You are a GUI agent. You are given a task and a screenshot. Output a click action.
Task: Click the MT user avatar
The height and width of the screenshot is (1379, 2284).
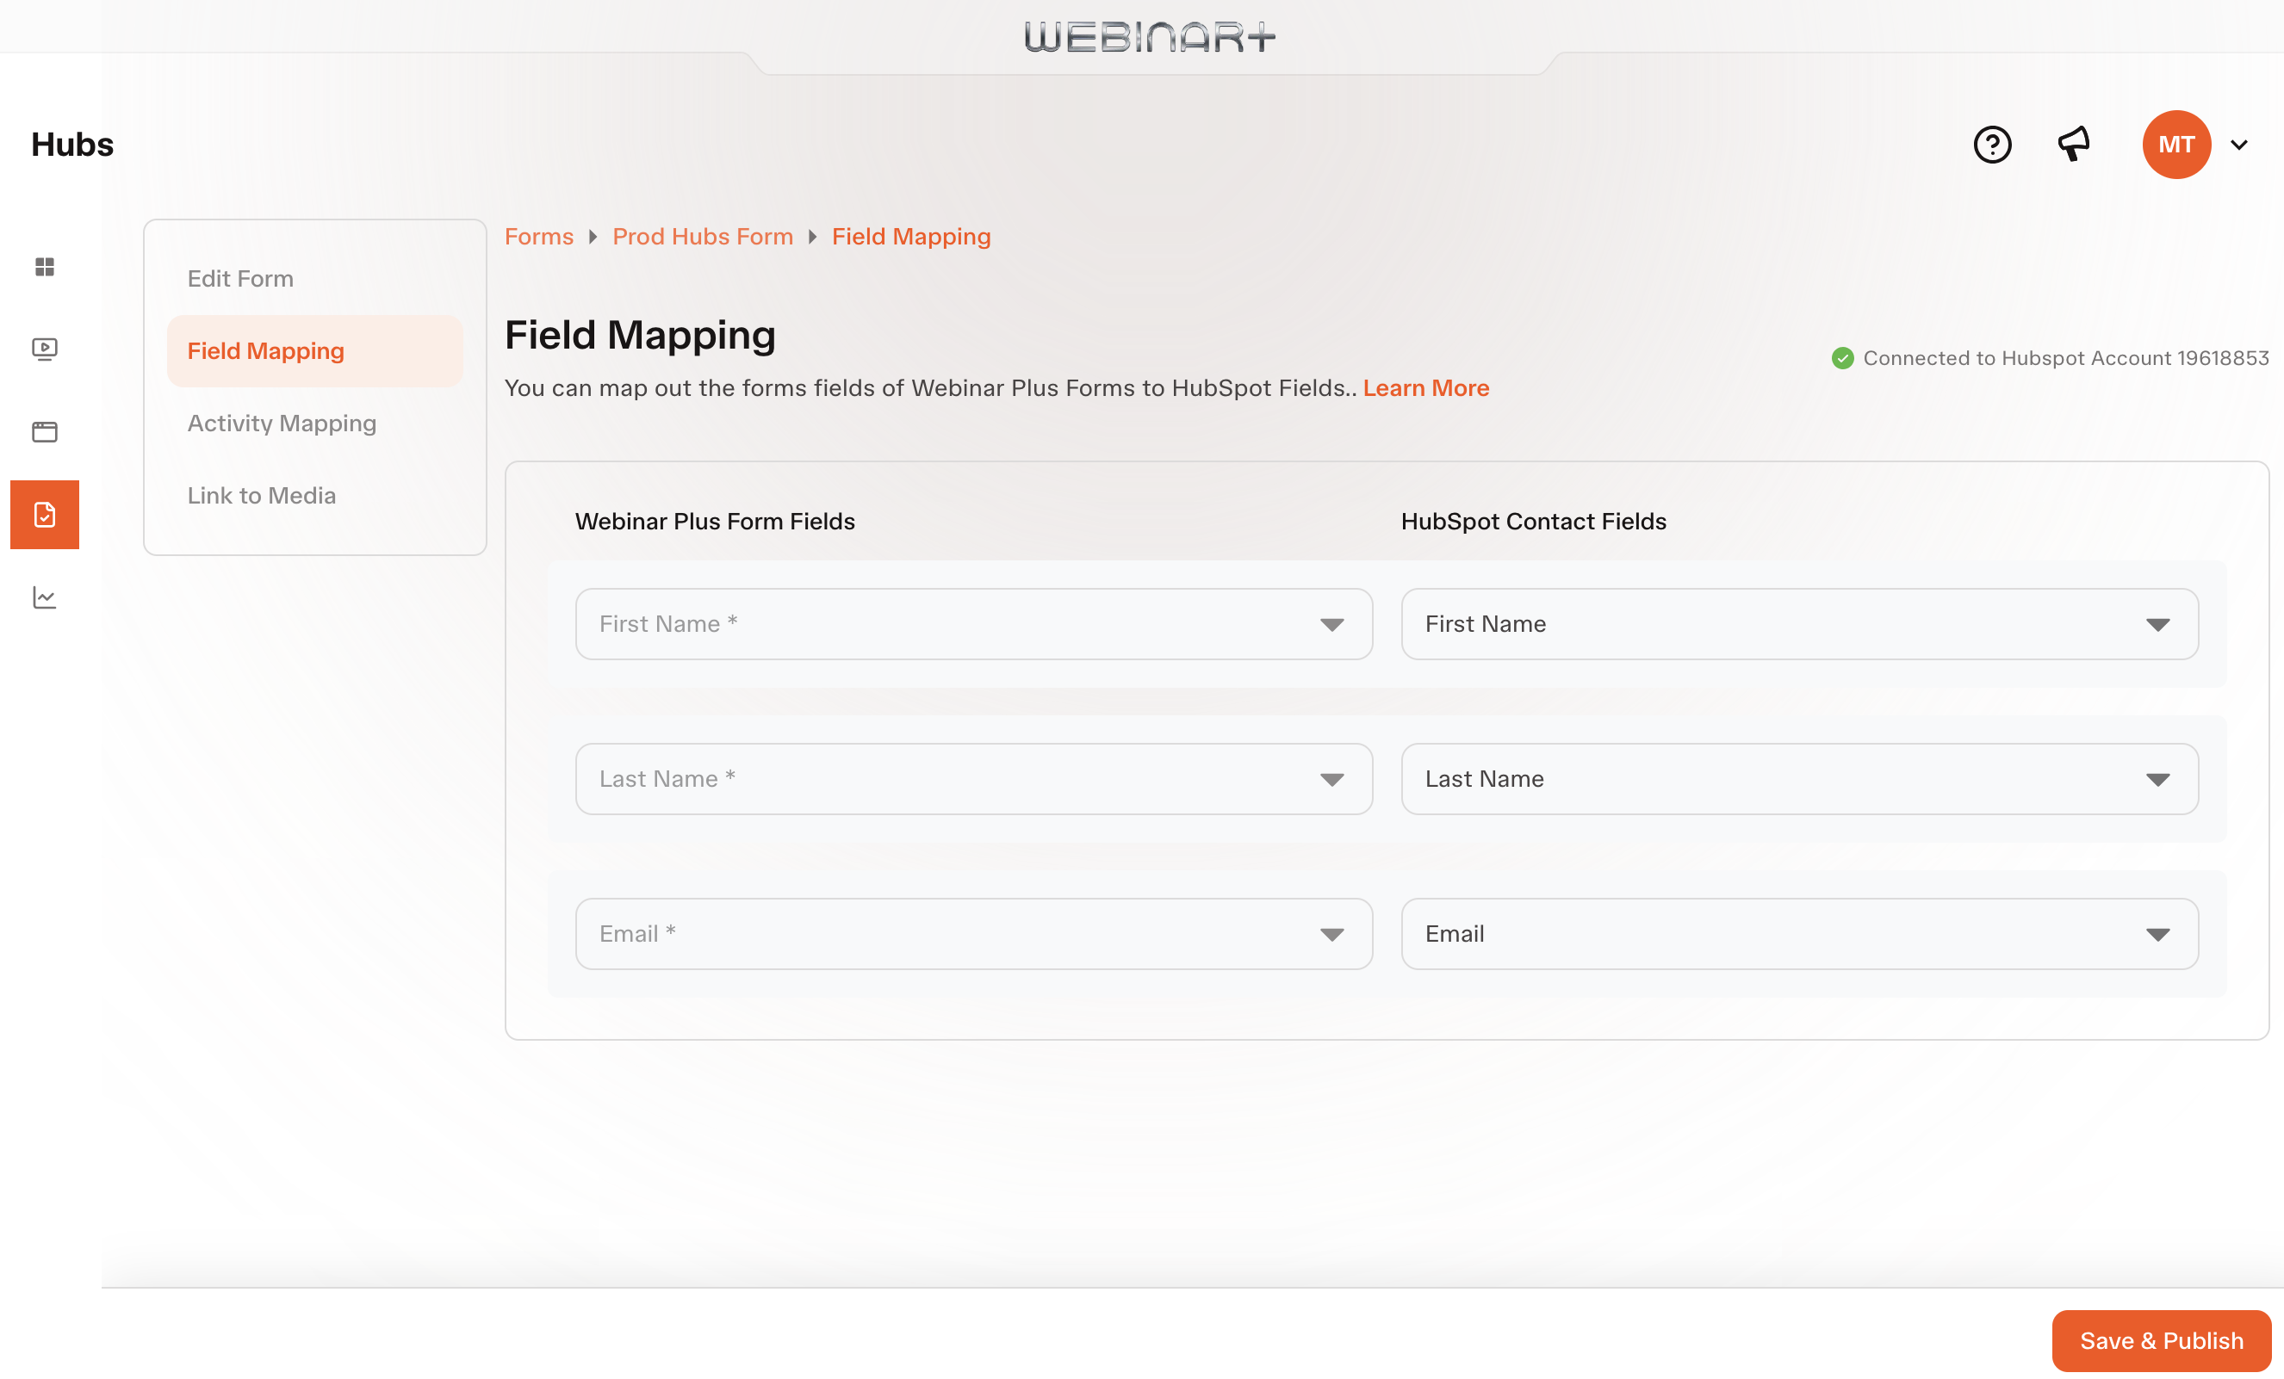[2175, 145]
